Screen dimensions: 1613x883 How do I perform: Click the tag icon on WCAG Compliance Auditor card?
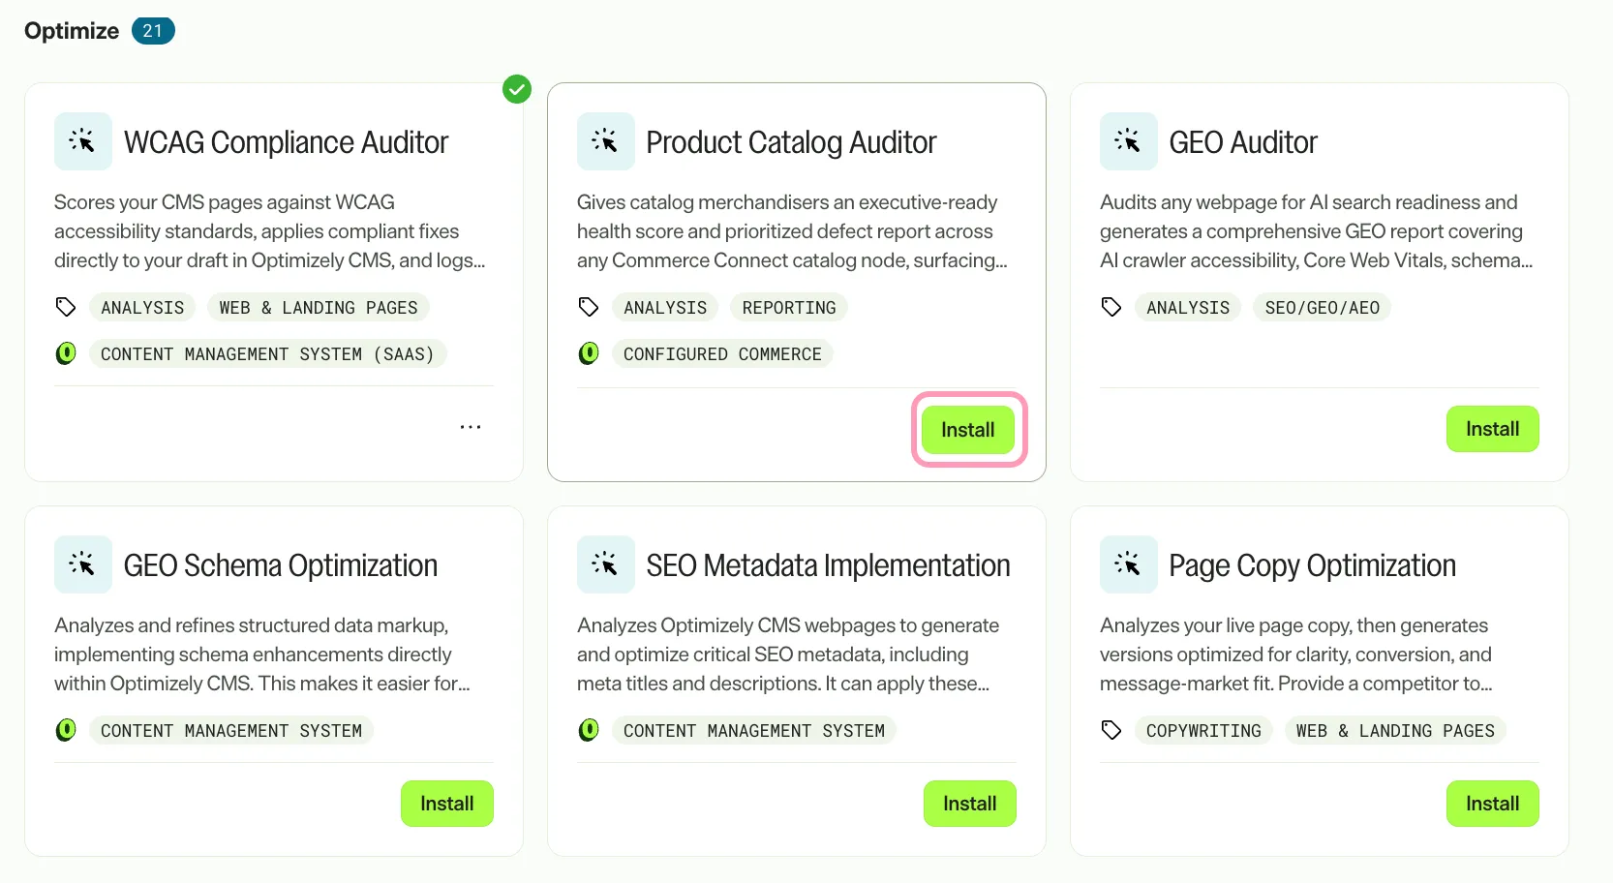(66, 307)
